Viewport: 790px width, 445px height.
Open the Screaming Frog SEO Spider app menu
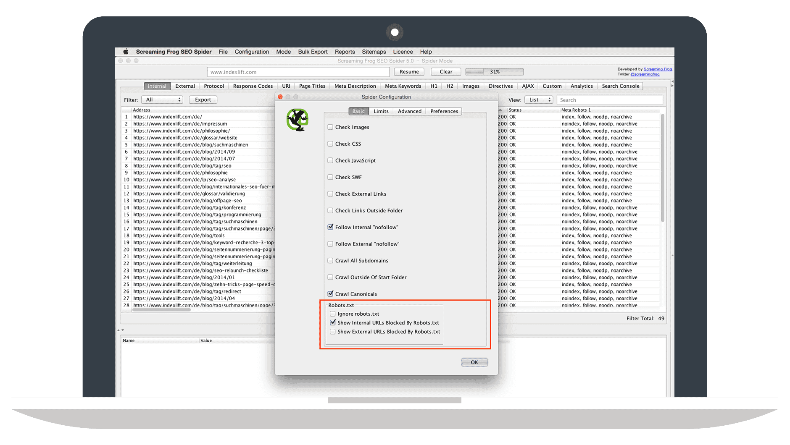(x=174, y=52)
